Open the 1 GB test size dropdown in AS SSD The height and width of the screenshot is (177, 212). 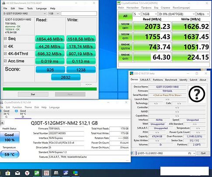coord(53,14)
